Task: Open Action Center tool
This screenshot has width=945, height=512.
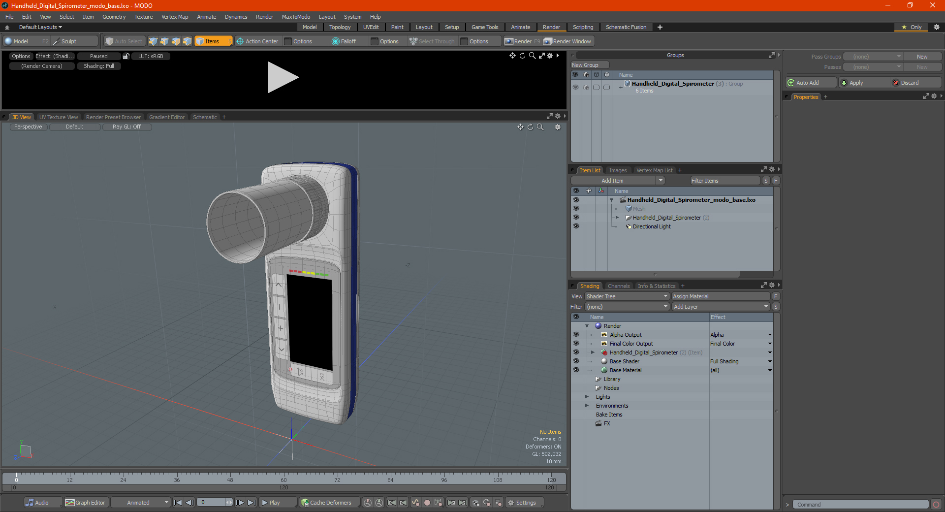Action: (x=257, y=41)
